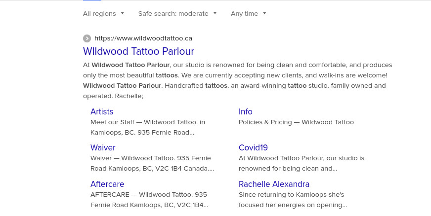Open the Aftercare sitelink
This screenshot has width=431, height=216.
(107, 184)
